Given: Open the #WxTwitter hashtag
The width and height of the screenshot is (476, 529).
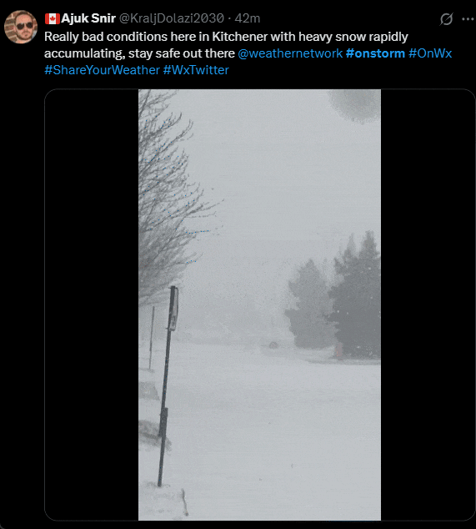Looking at the screenshot, I should (x=196, y=70).
